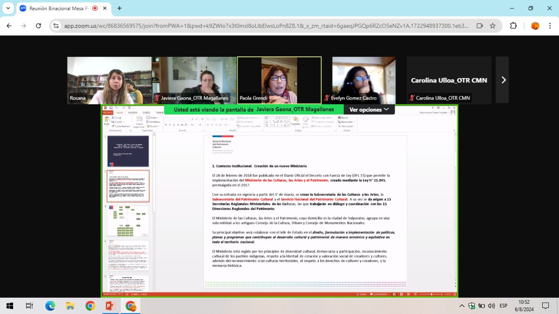Bookmark this page with the star icon
Viewport: 559px width, 314px height.
(x=492, y=26)
